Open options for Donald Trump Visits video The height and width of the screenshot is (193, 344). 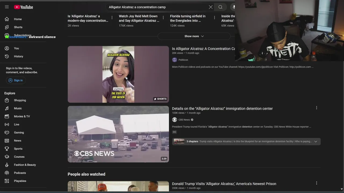tap(317, 183)
